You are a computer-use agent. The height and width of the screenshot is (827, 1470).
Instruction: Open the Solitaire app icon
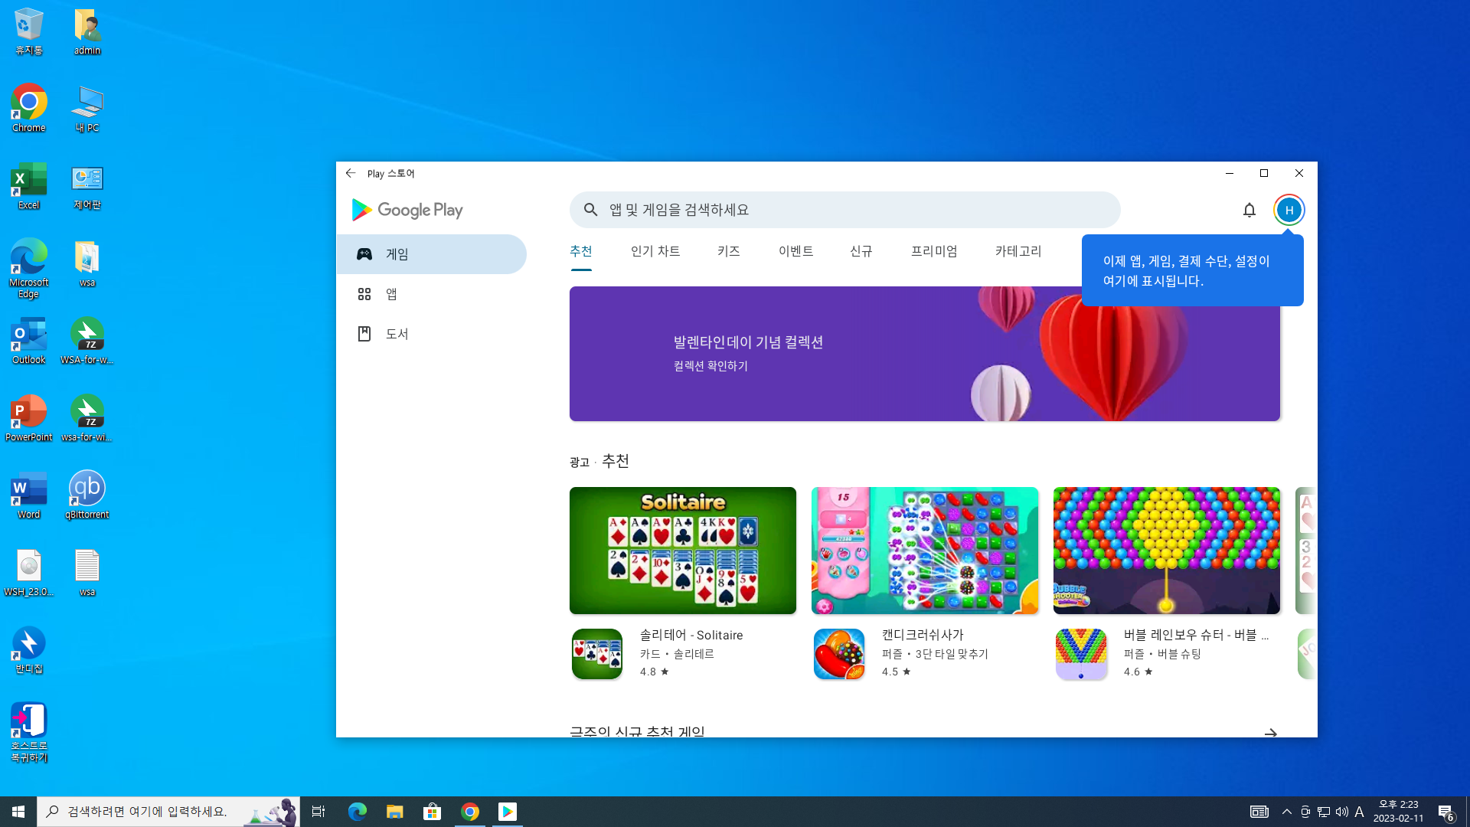597,654
